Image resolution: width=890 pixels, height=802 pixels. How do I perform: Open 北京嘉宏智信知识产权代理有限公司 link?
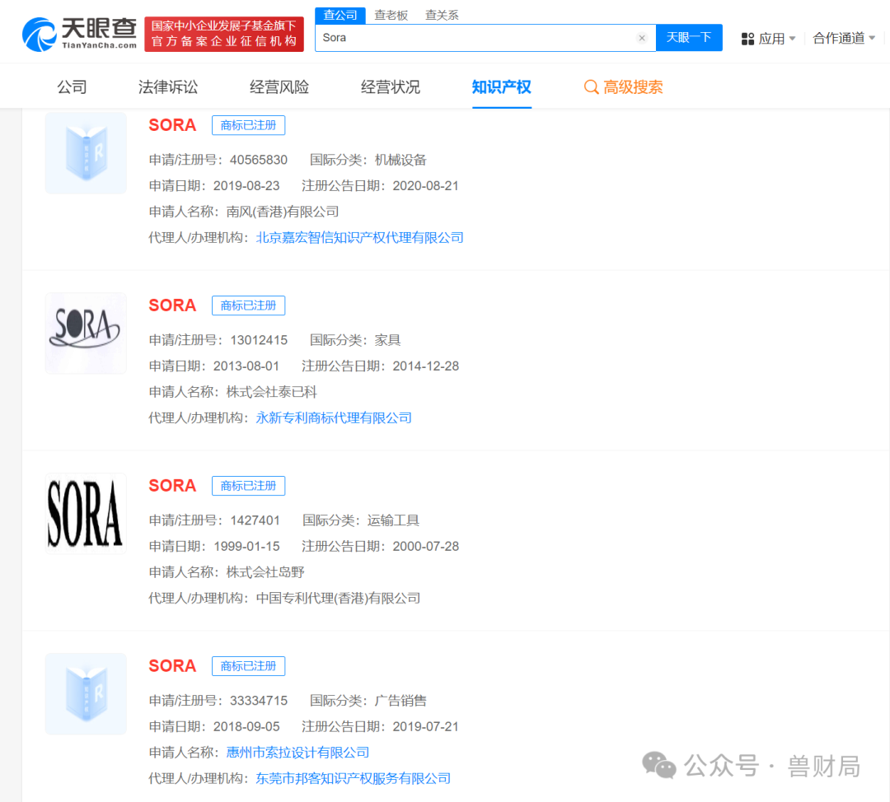tap(359, 237)
